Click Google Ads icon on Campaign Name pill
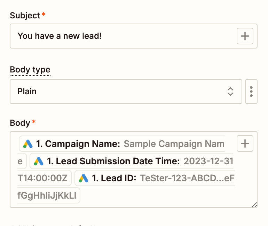Image resolution: width=268 pixels, height=226 pixels. tap(28, 144)
